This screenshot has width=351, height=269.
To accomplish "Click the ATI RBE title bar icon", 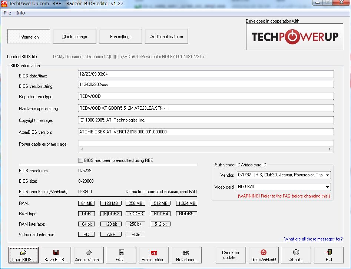I will (x=4, y=4).
